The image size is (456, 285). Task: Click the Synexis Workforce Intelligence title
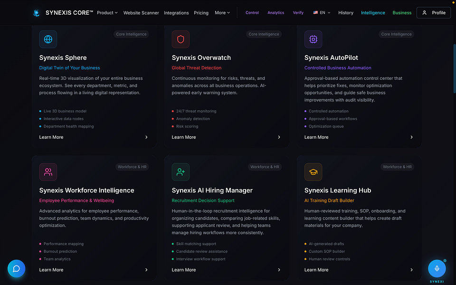tap(86, 190)
